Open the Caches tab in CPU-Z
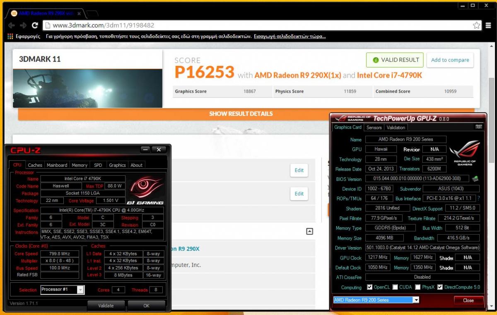 pos(35,165)
